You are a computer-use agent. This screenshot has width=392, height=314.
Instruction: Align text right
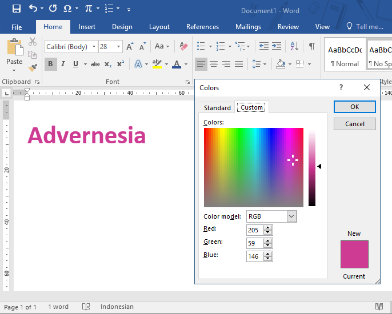click(x=226, y=64)
